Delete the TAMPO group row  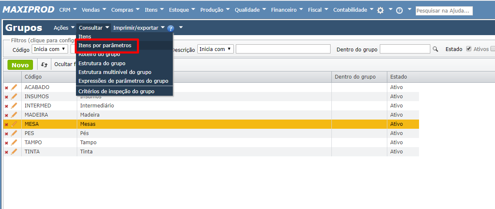coord(6,143)
